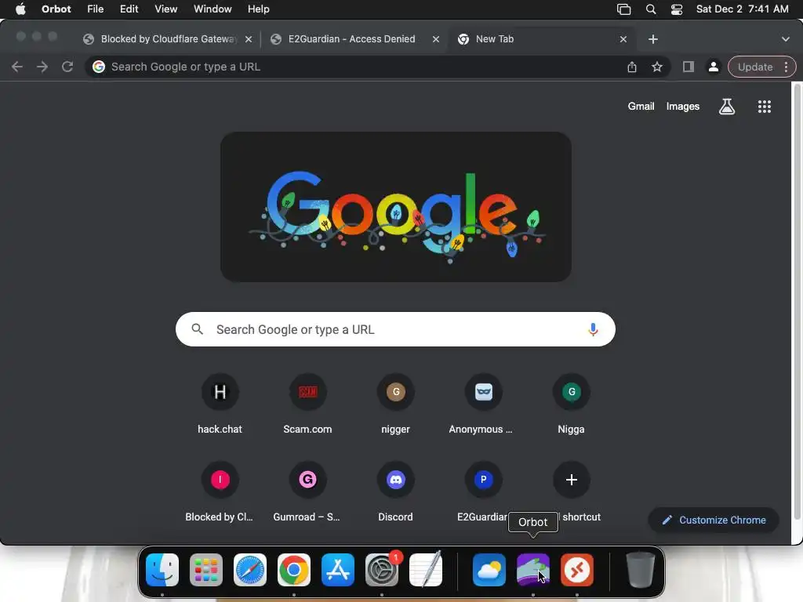The image size is (803, 602).
Task: Bookmark this tab with the star icon
Action: 656,67
